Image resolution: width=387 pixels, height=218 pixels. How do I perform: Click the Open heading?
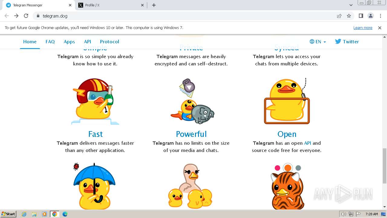pyautogui.click(x=287, y=134)
